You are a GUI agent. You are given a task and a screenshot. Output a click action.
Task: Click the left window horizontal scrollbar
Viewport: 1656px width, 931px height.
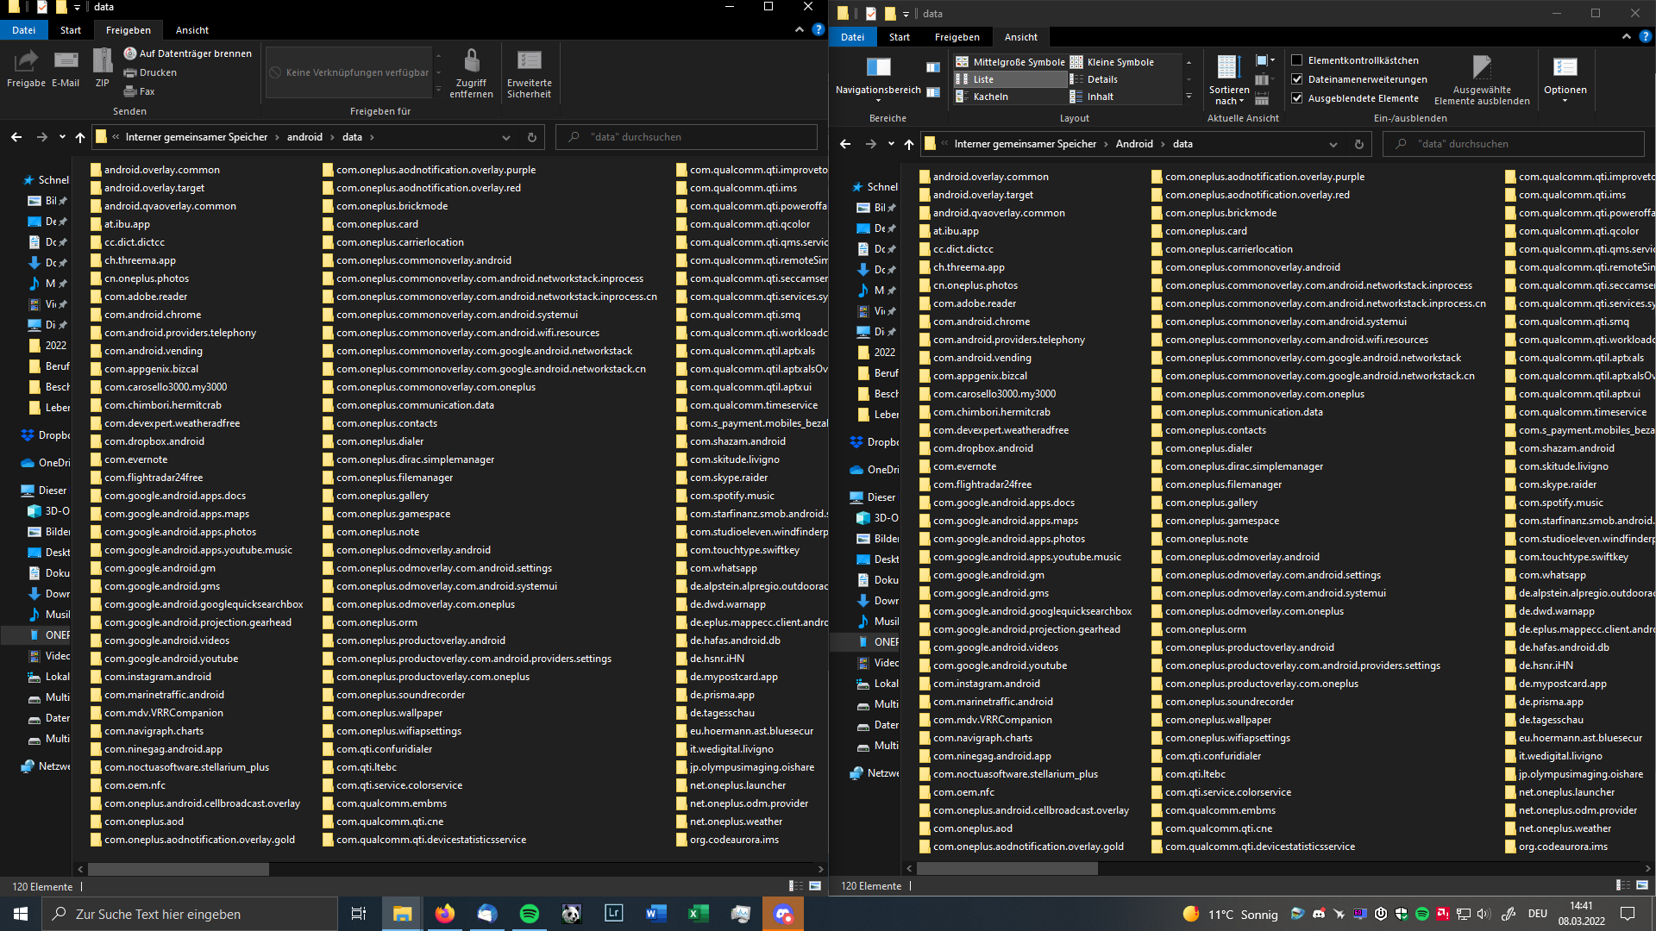pos(179,869)
